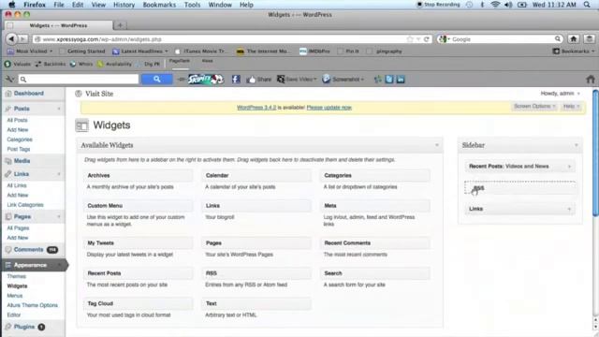
Task: Open the Howdy, admin dropdown
Action: click(560, 94)
